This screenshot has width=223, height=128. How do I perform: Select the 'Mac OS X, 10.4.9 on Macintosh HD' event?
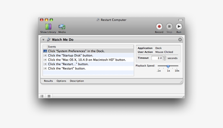[x=88, y=60]
